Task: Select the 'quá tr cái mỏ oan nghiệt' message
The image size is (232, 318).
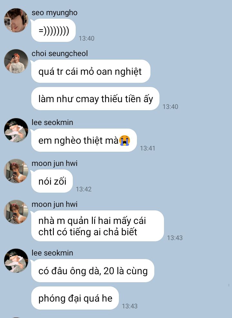Action: click(91, 71)
